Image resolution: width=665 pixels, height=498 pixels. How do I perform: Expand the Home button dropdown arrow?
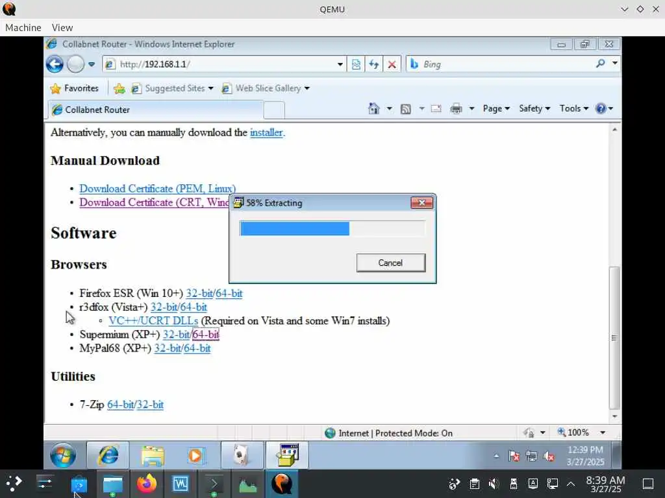pos(389,109)
